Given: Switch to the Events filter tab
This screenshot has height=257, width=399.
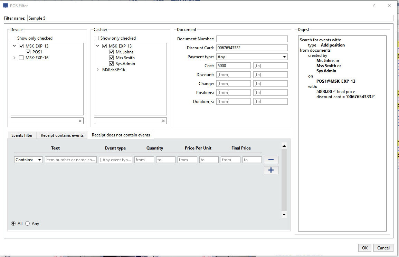Looking at the screenshot, I should [22, 135].
